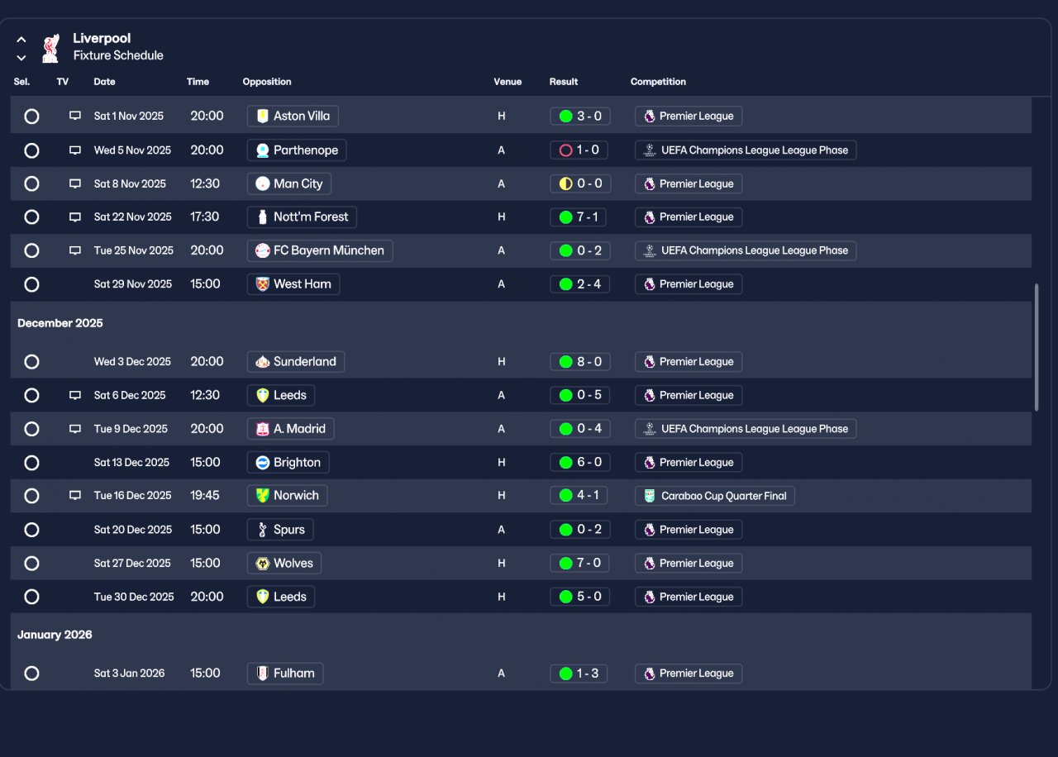View the 6 - 0 result against Brighton

tap(580, 463)
